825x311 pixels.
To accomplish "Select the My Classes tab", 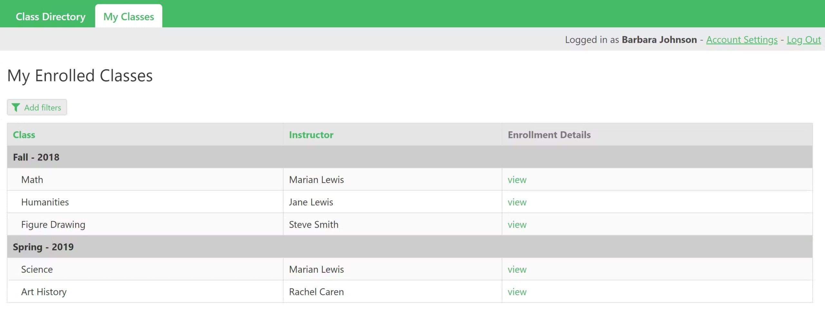I will (x=129, y=17).
